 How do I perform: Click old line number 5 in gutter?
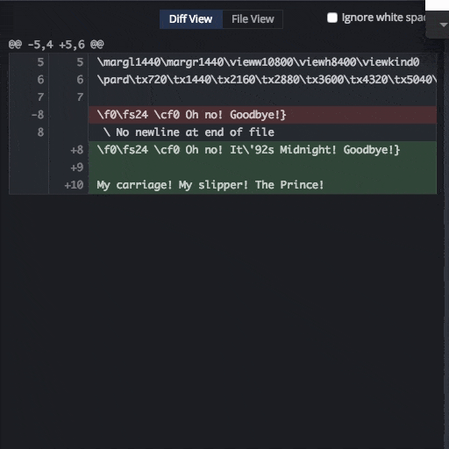click(x=40, y=62)
